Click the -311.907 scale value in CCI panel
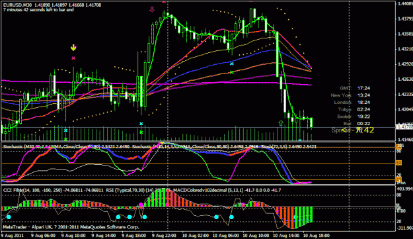The image size is (413, 239). coord(404,228)
